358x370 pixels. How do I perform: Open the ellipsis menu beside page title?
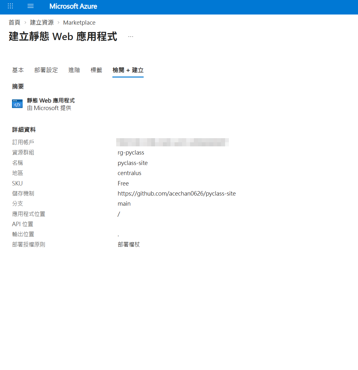point(131,37)
